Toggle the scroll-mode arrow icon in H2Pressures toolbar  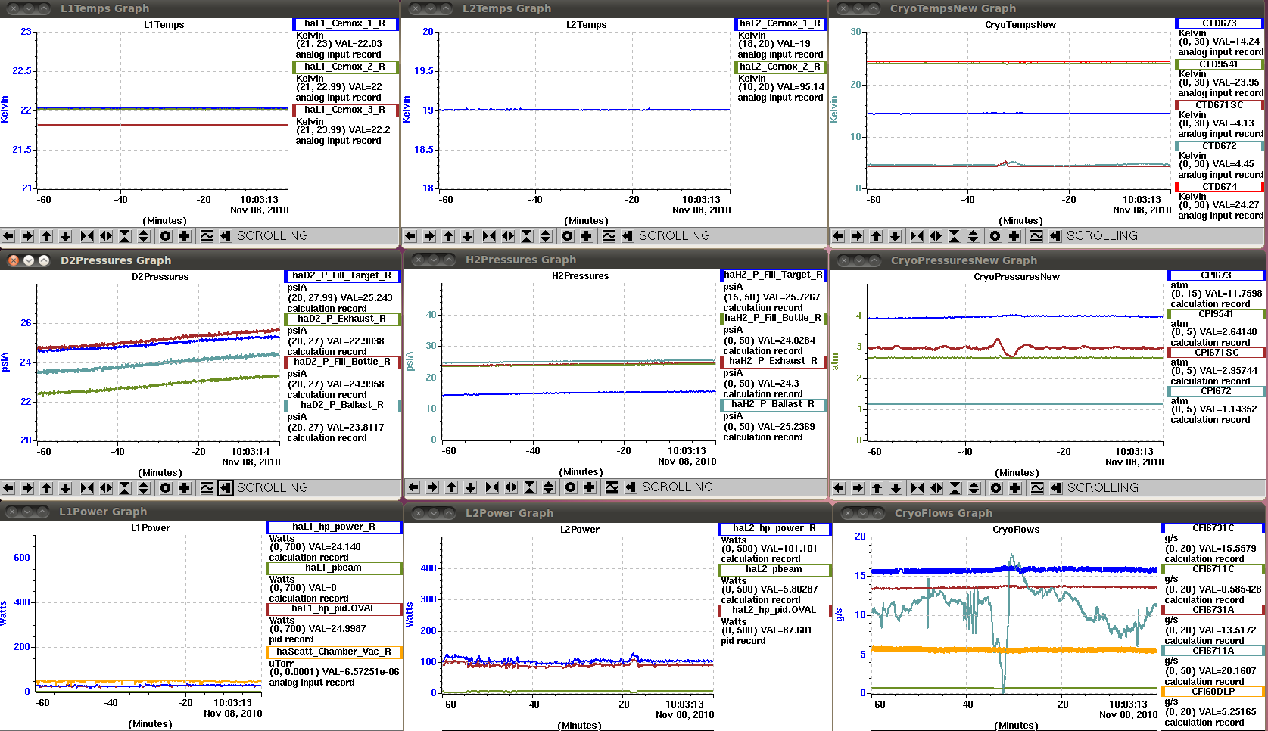click(x=631, y=487)
